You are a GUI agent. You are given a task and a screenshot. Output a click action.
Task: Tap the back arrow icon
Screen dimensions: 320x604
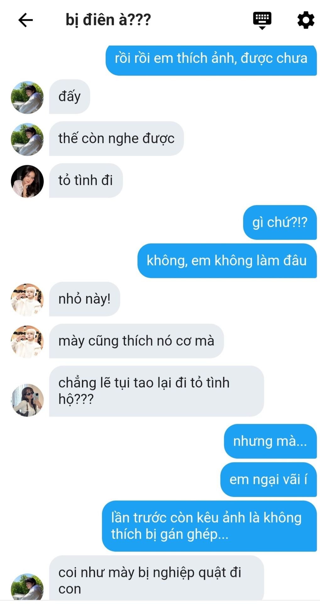point(25,20)
